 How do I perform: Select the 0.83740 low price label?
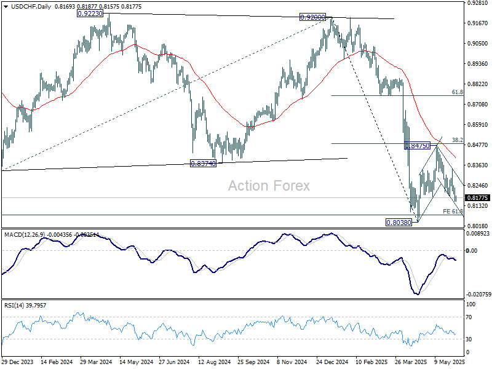[x=203, y=164]
